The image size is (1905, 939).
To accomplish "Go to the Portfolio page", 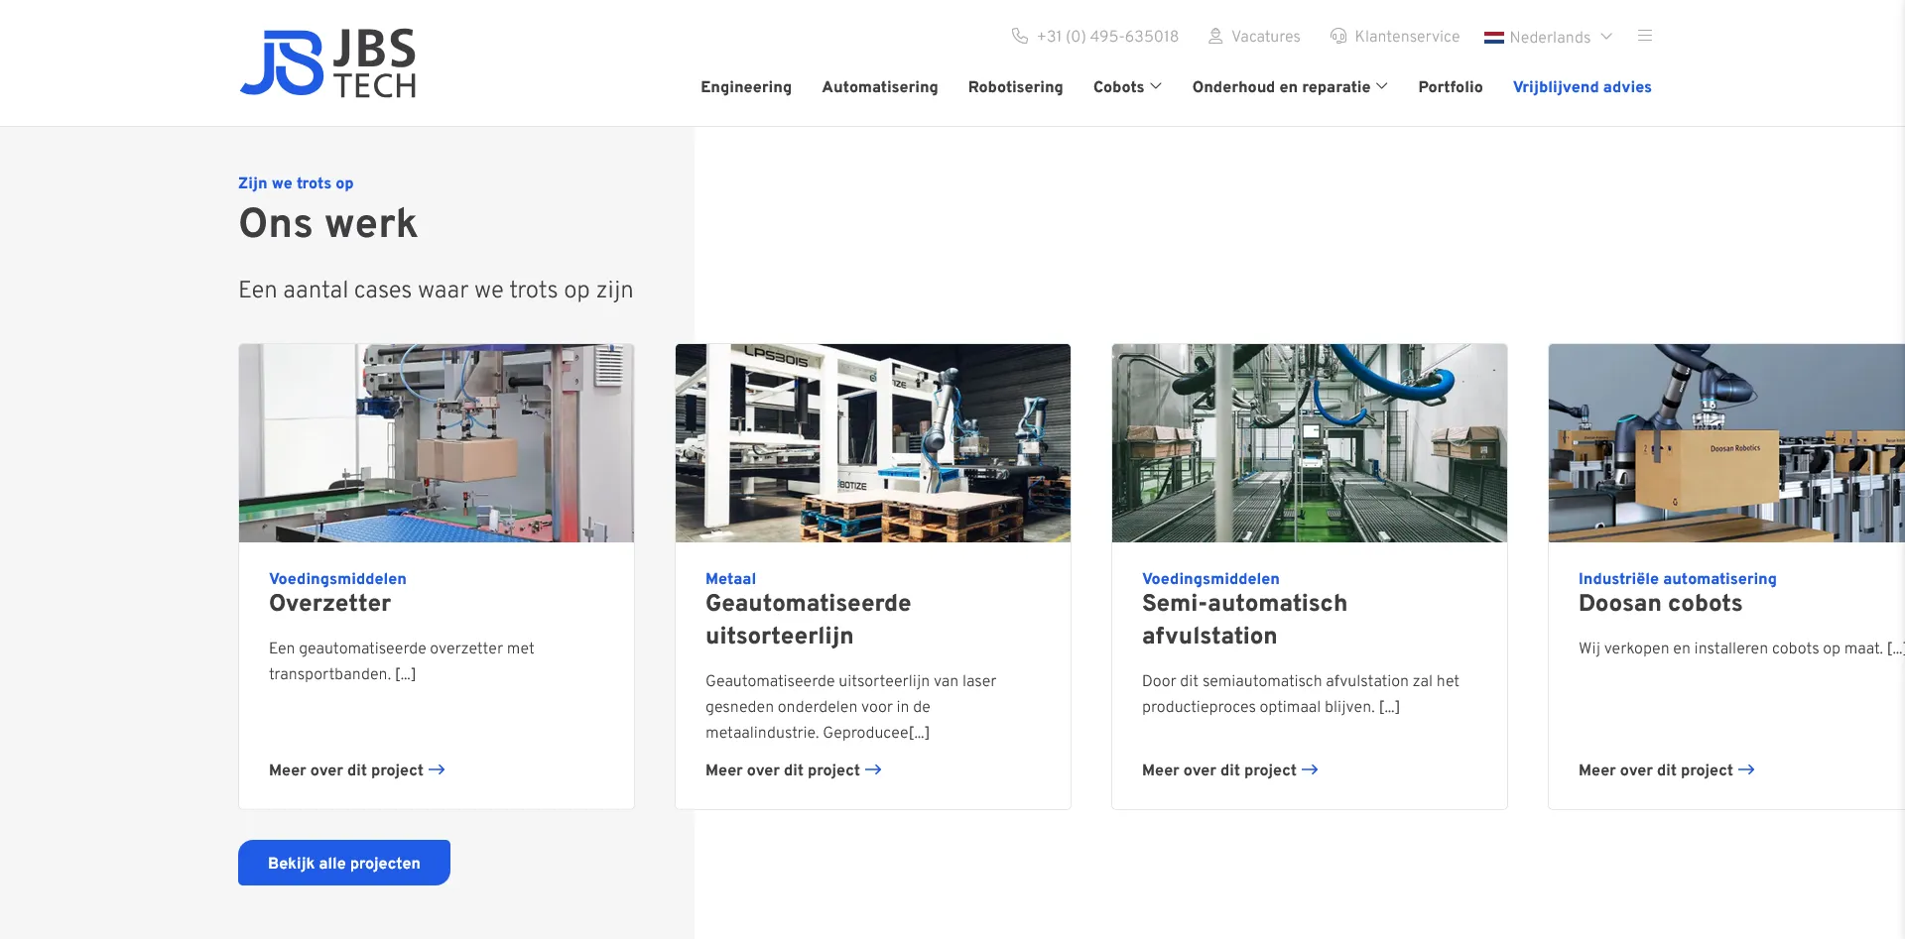I will point(1450,87).
